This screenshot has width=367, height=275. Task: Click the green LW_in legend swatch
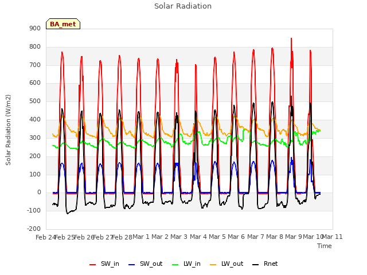(175, 265)
